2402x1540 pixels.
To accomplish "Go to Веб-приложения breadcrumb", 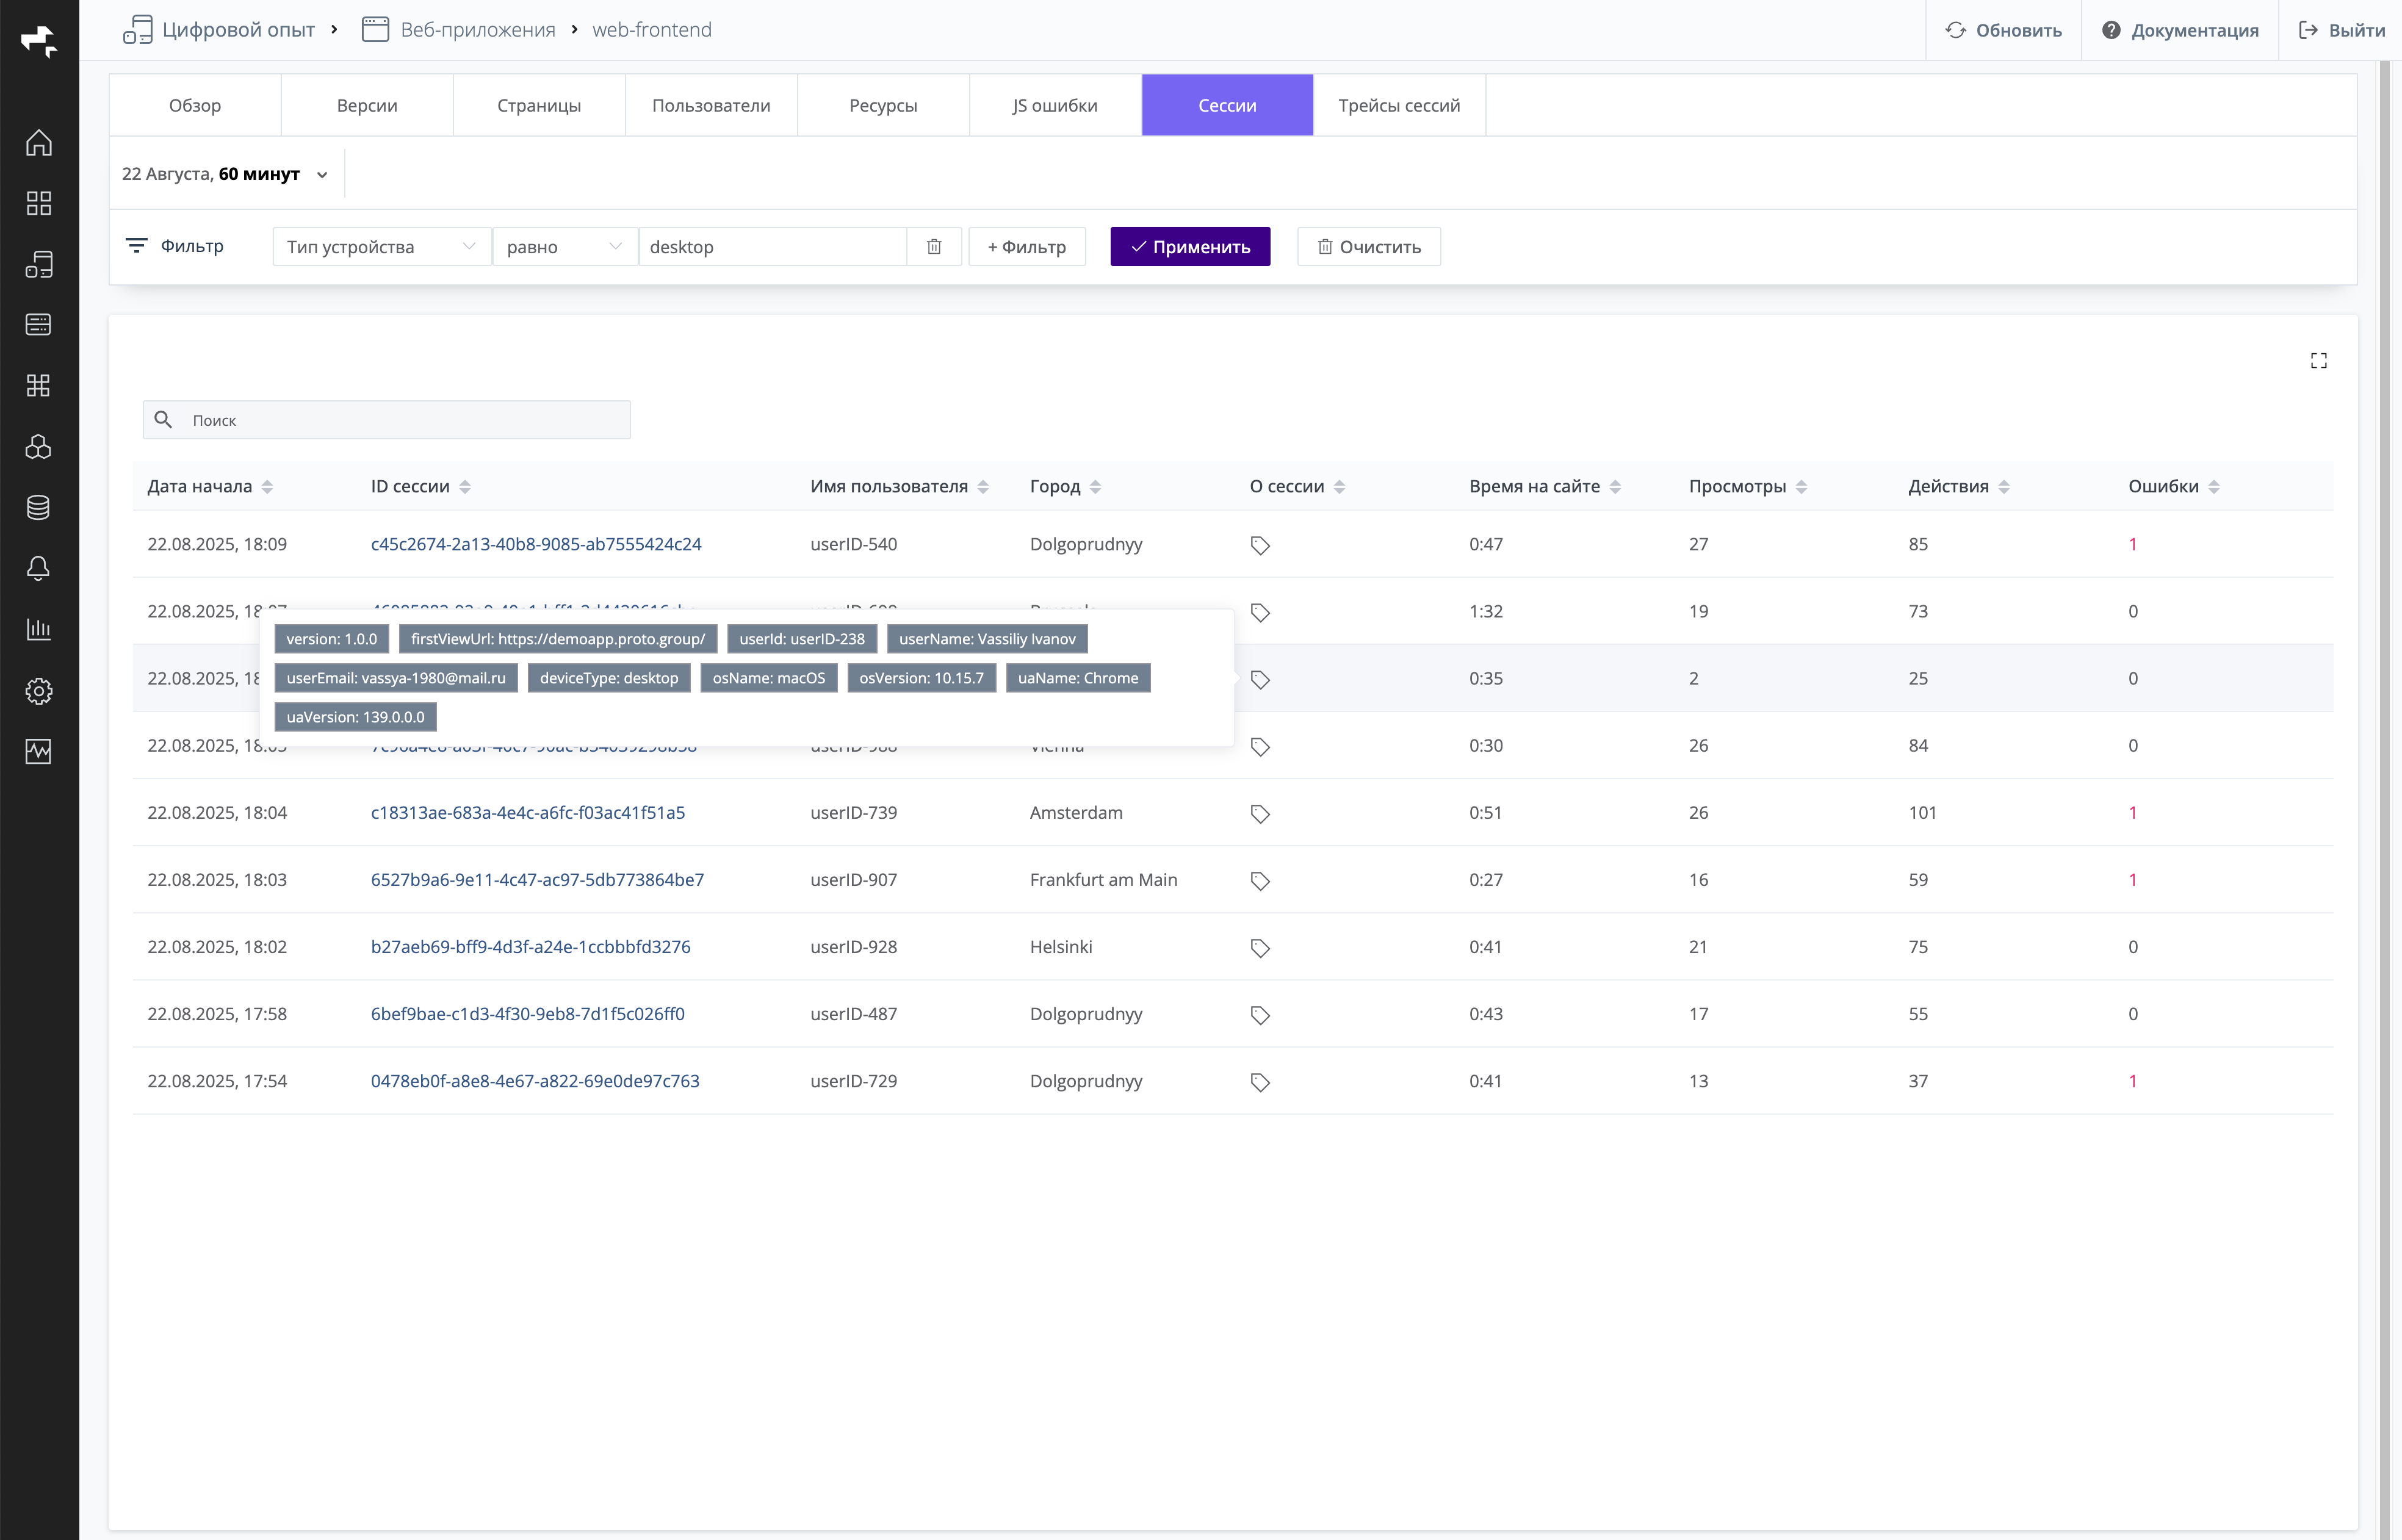I will click(459, 30).
